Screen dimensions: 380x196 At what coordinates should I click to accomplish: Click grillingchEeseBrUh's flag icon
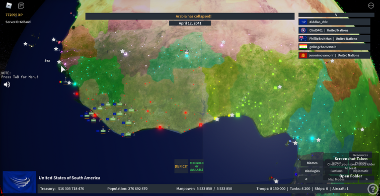click(303, 47)
